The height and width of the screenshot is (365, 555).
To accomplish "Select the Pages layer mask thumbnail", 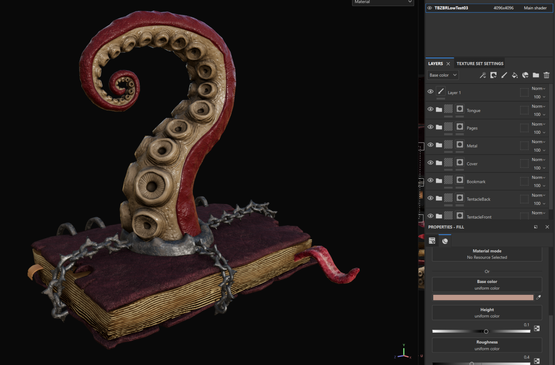I will [460, 127].
